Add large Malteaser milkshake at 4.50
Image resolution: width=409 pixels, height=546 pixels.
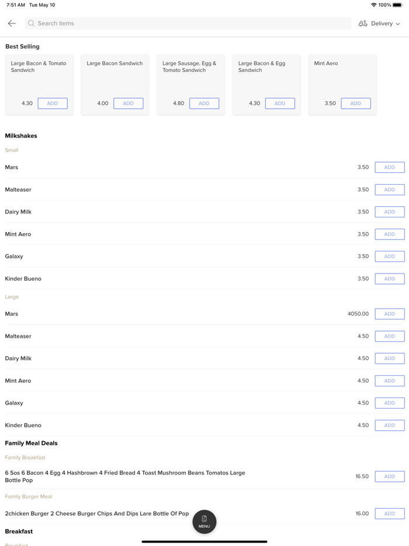(390, 336)
